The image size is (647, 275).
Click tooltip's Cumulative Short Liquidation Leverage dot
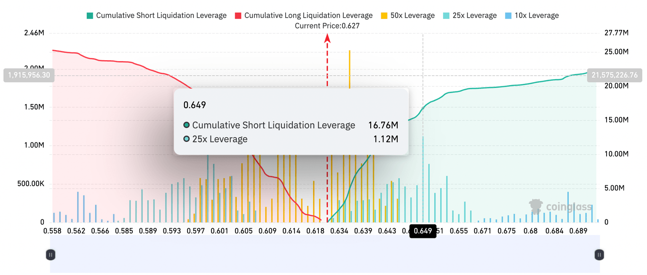tap(187, 125)
